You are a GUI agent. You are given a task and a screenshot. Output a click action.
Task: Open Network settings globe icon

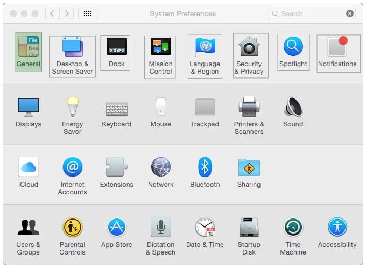[x=160, y=167]
